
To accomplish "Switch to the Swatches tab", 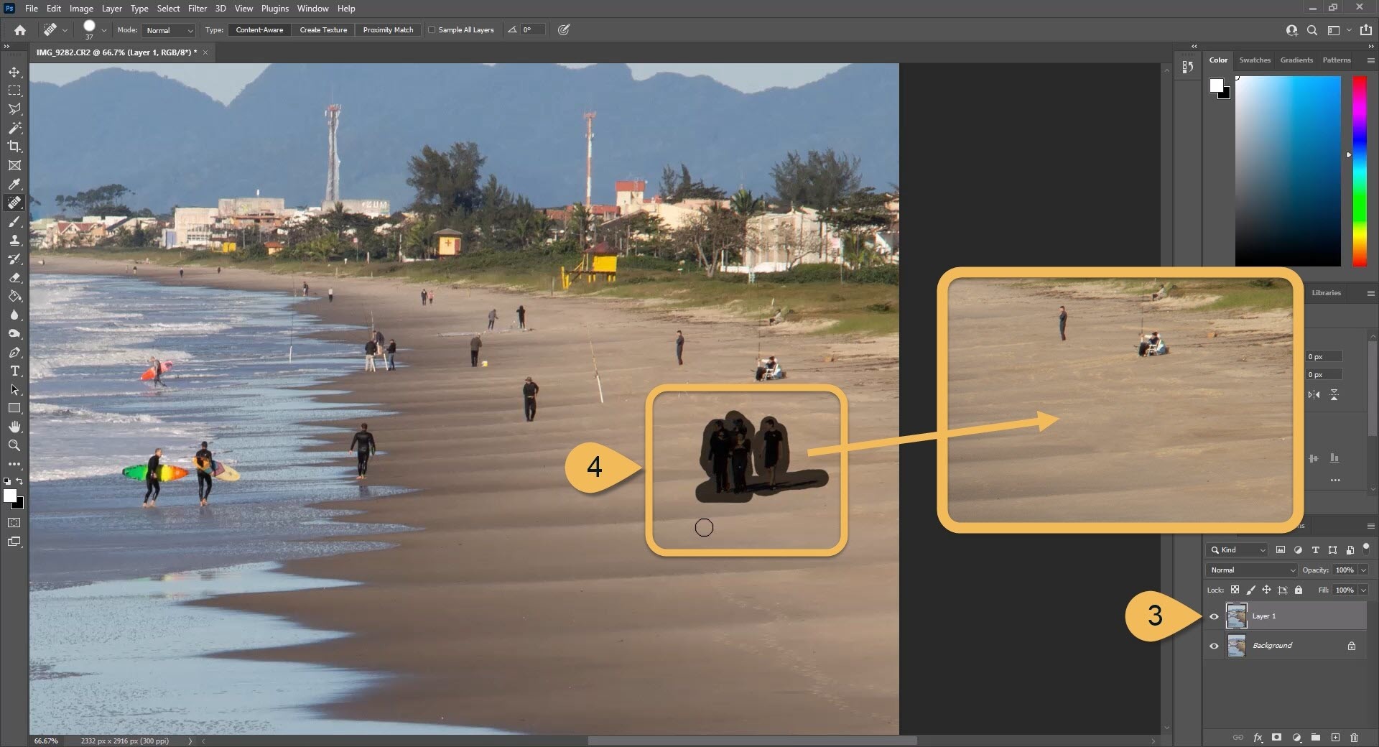I will pos(1255,60).
